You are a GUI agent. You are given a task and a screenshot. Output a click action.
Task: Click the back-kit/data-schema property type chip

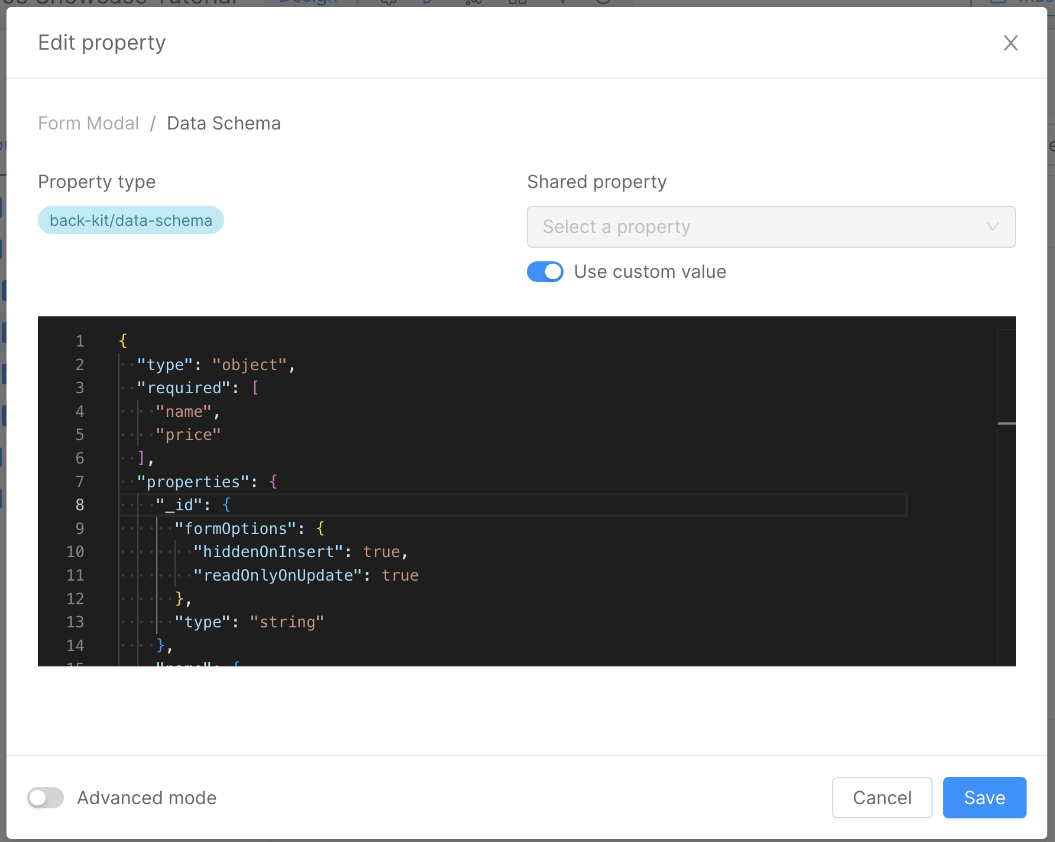tap(131, 220)
